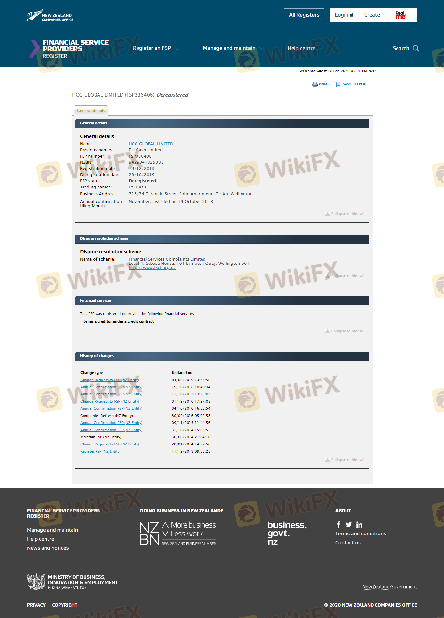This screenshot has height=618, width=444.
Task: Open Register FSP (NZ Entity) history entry
Action: (100, 451)
